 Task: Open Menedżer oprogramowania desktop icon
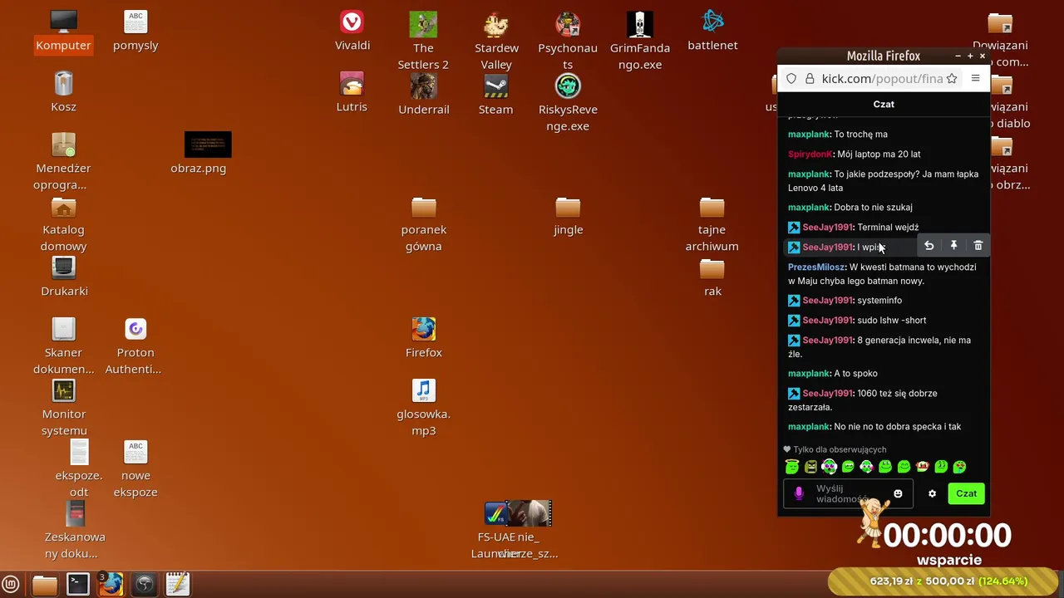click(63, 162)
